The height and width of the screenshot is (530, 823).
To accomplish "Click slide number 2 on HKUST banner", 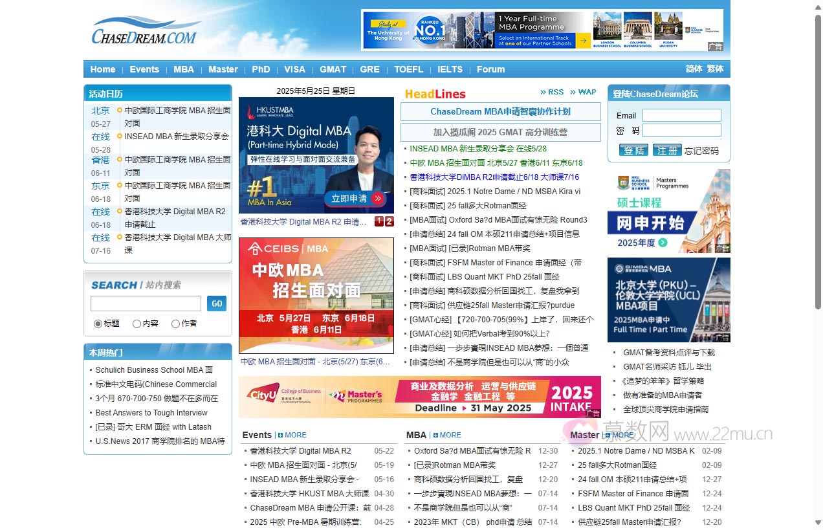I will click(389, 222).
